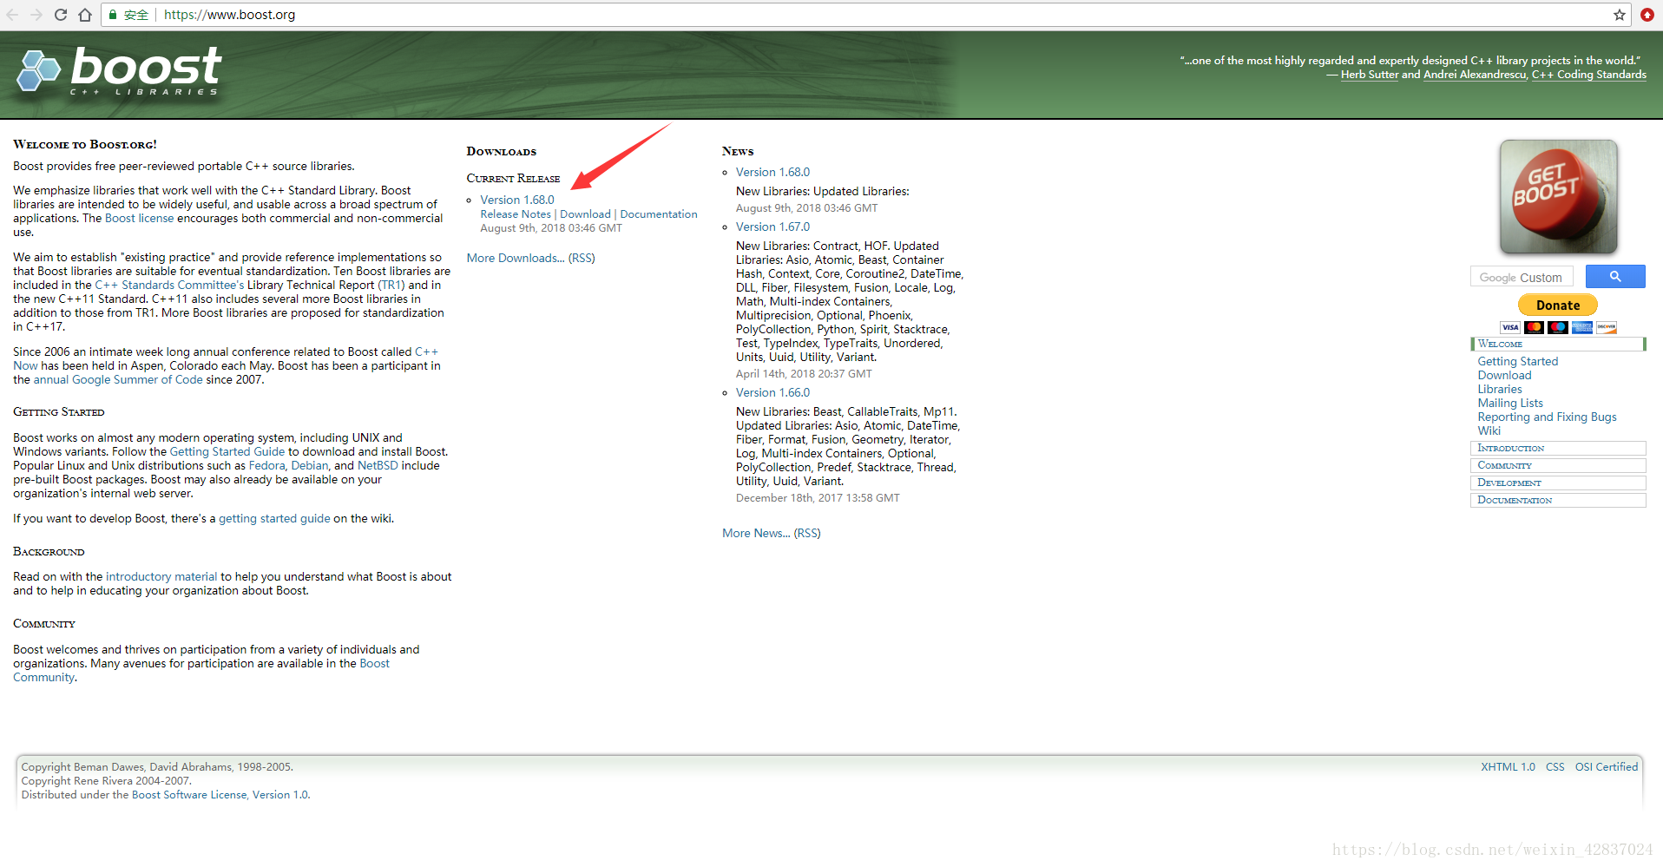The width and height of the screenshot is (1663, 867).
Task: Open wiki getting started guide link
Action: pos(274,518)
